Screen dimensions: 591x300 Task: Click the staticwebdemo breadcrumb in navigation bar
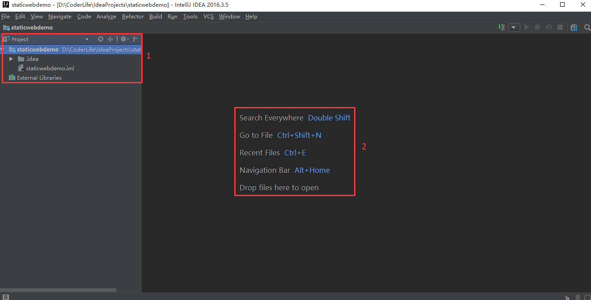(x=31, y=27)
